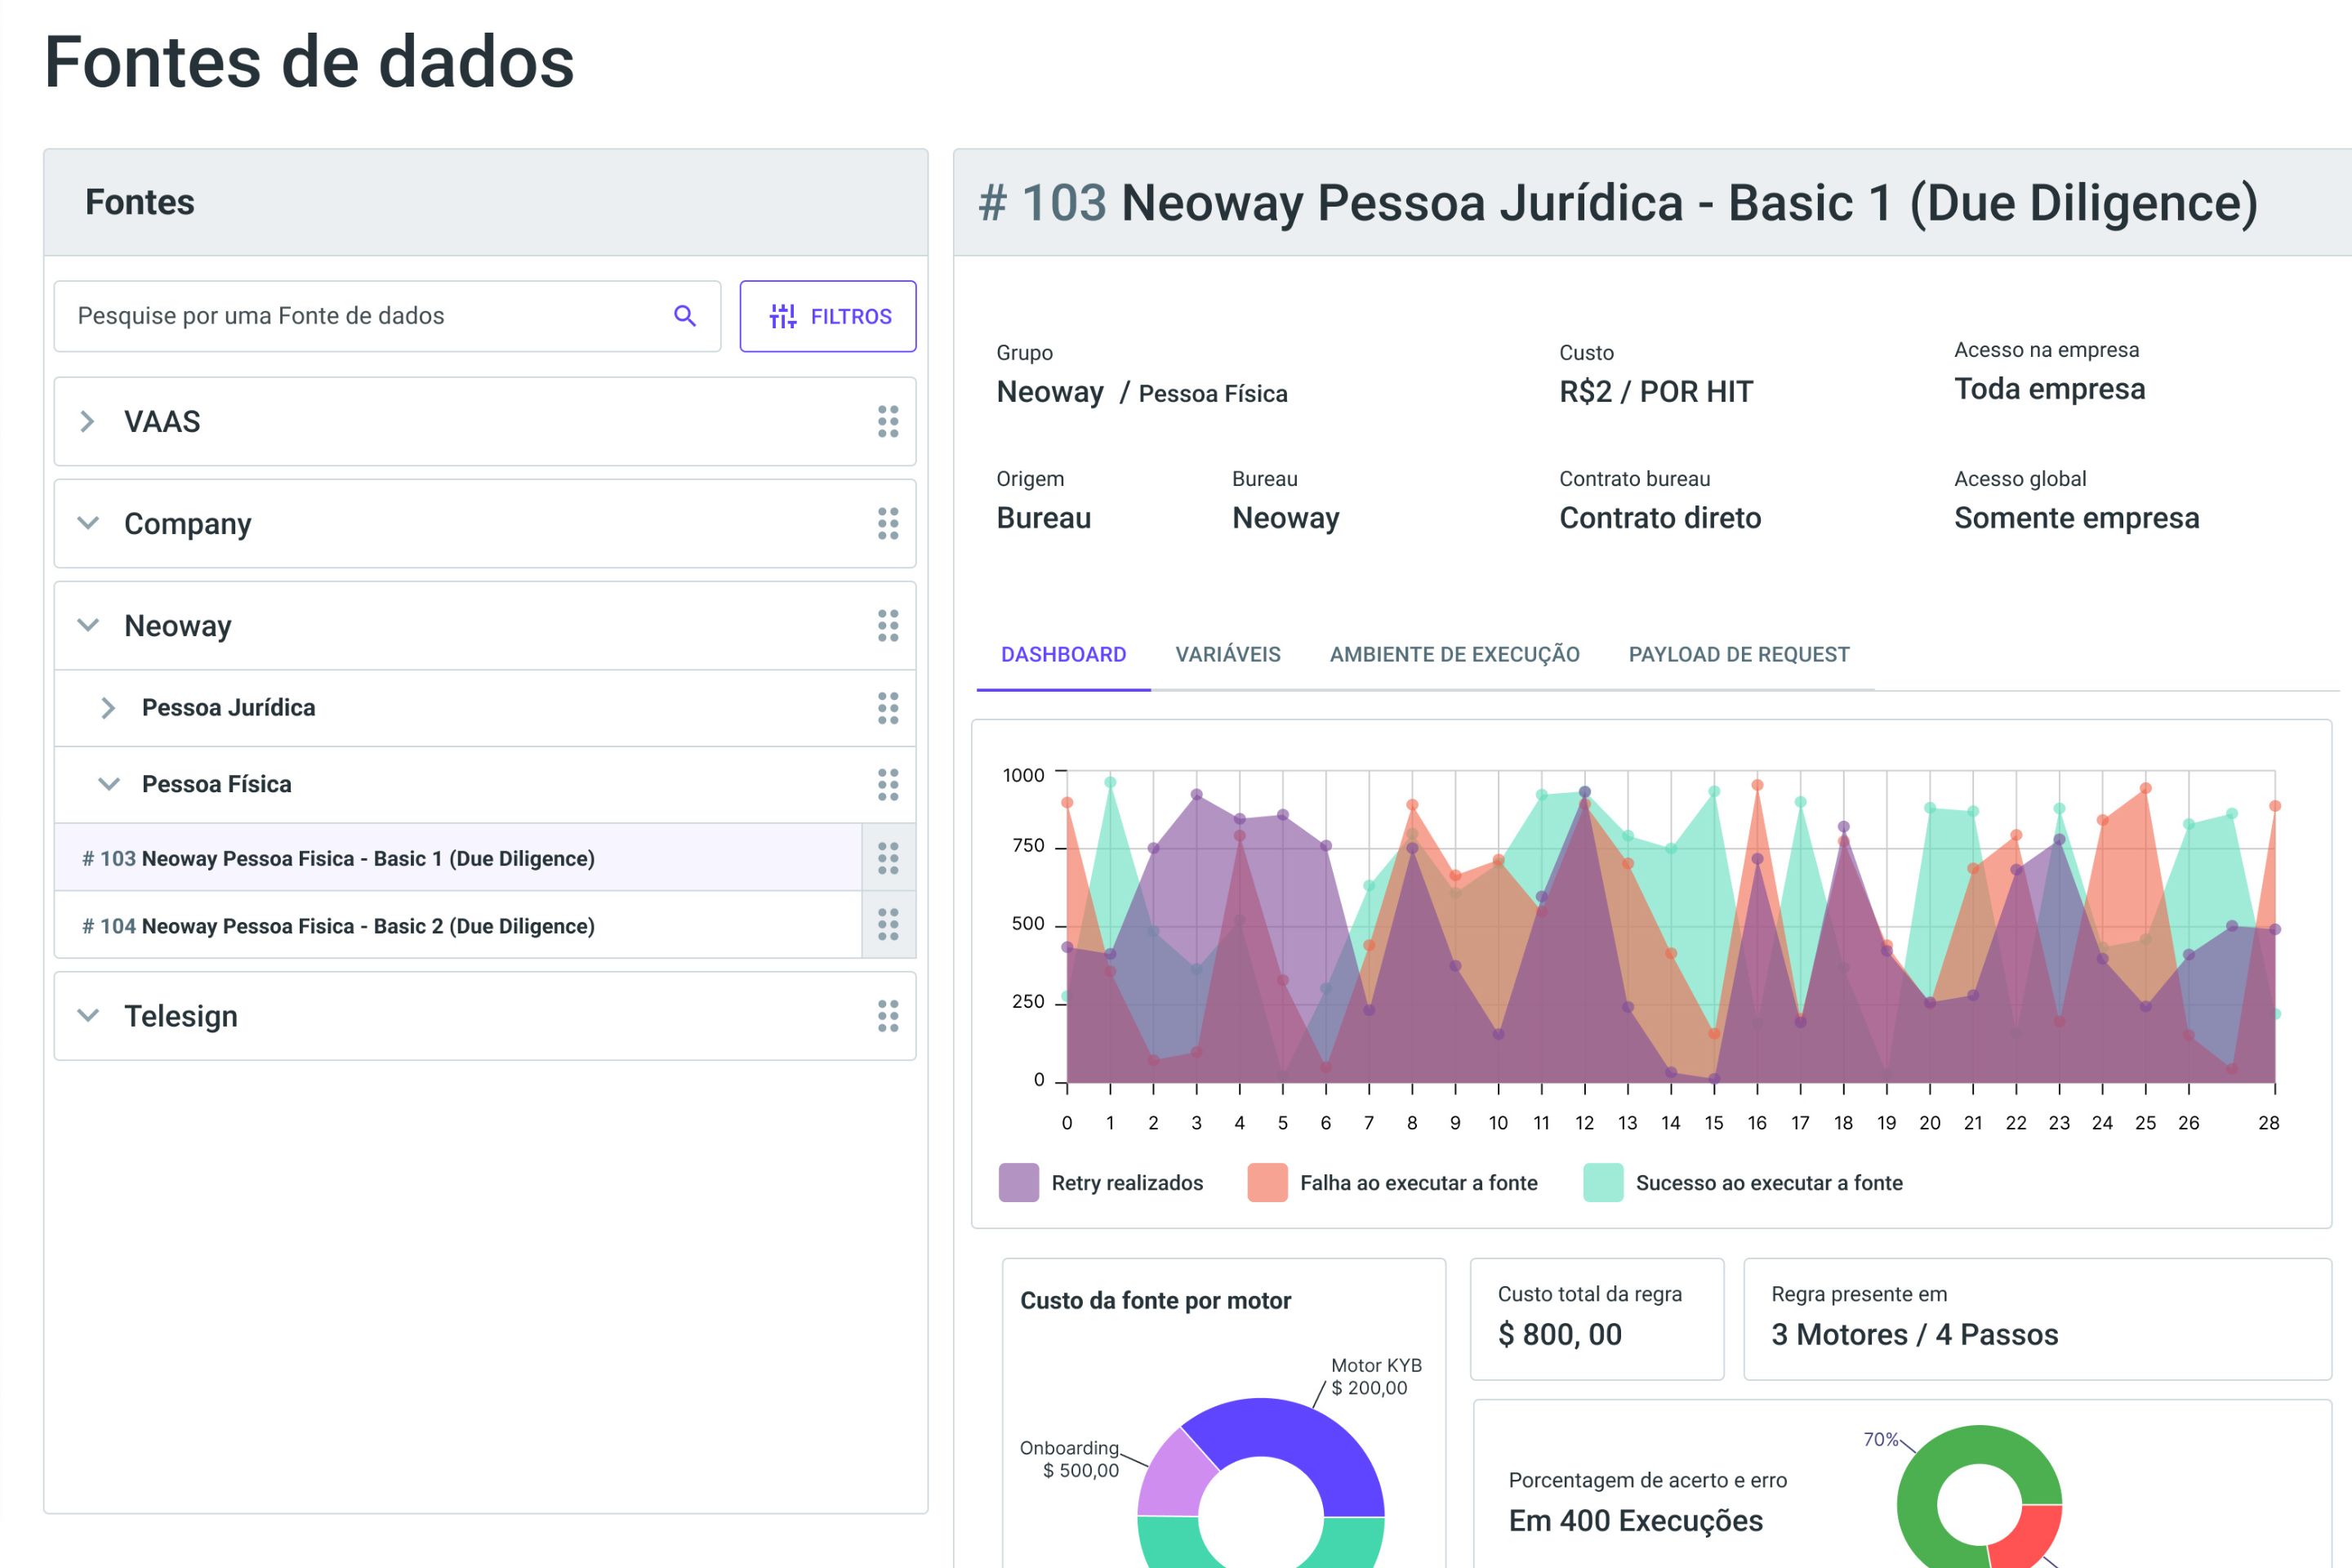Viewport: 2352px width, 1568px height.
Task: Click the 'Toda empresa' access value
Action: pos(2050,389)
